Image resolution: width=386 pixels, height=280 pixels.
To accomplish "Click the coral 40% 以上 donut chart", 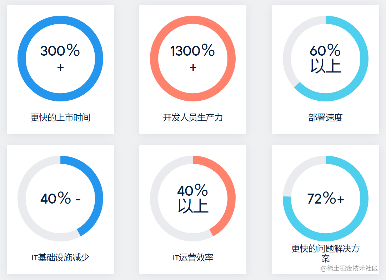I will point(193,198).
